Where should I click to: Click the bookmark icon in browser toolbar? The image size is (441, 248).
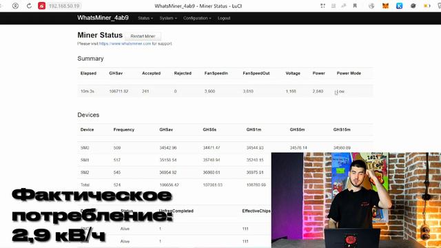(355, 6)
